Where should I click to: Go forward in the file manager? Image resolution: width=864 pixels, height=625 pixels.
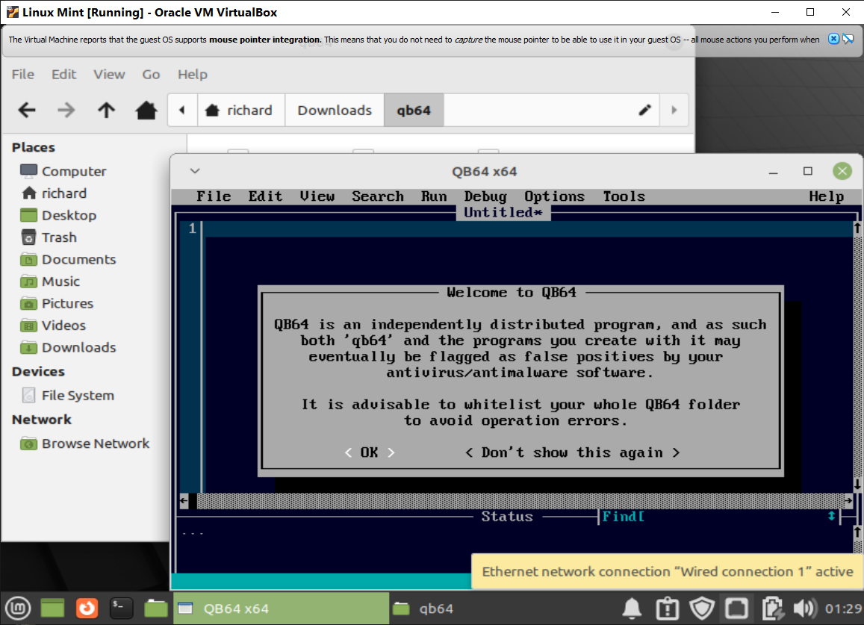[66, 111]
